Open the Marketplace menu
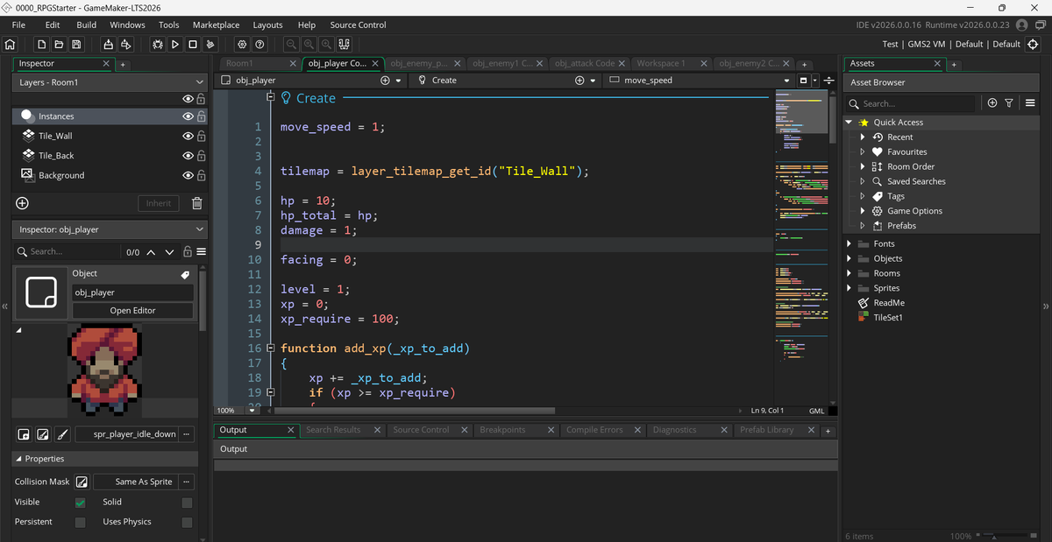The height and width of the screenshot is (542, 1052). coord(216,25)
